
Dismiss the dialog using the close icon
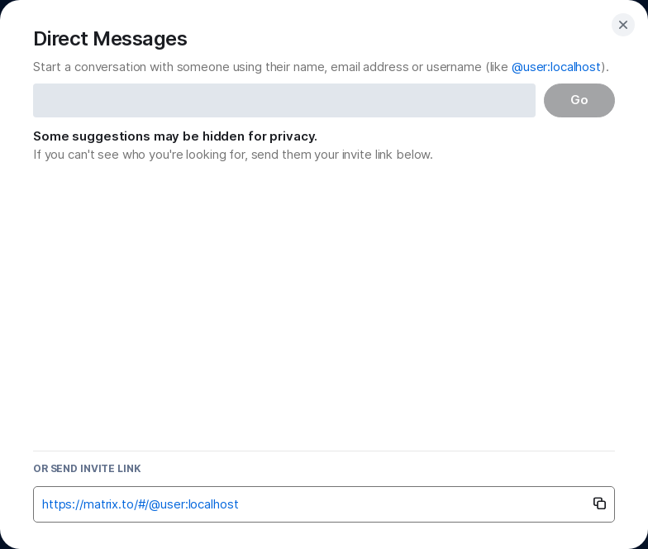tap(623, 25)
